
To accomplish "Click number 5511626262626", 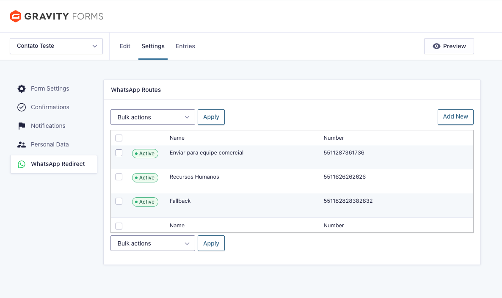I will 345,177.
